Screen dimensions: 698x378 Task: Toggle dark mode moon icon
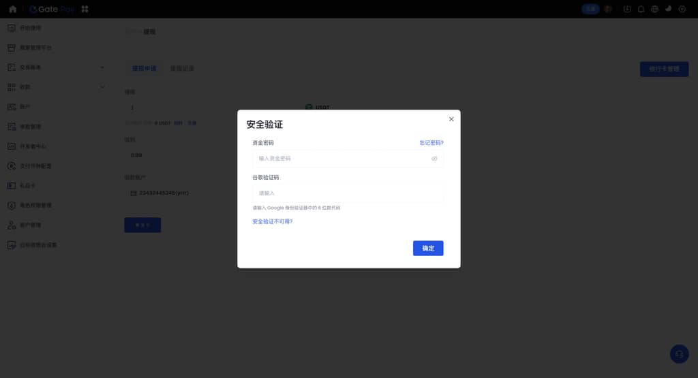point(668,9)
